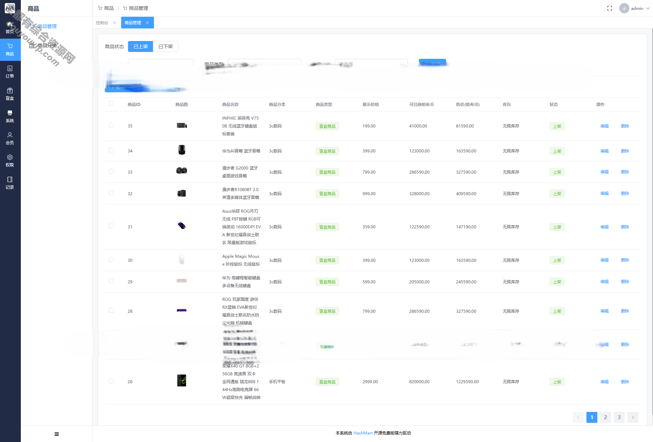653x442 pixels.
Task: Click 上架 status tag of product 34
Action: [557, 151]
